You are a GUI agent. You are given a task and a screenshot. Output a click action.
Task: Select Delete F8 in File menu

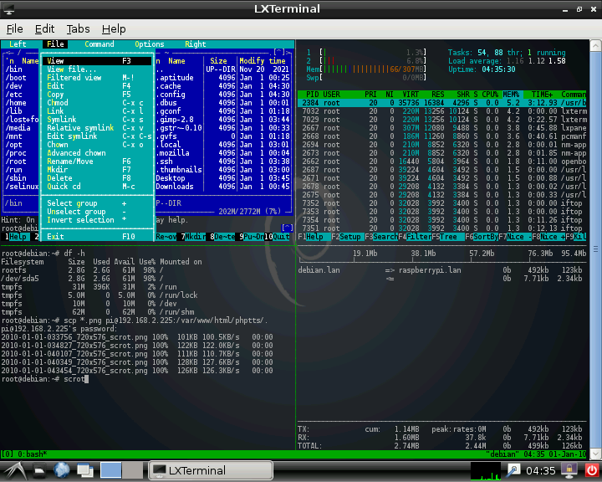(97, 178)
